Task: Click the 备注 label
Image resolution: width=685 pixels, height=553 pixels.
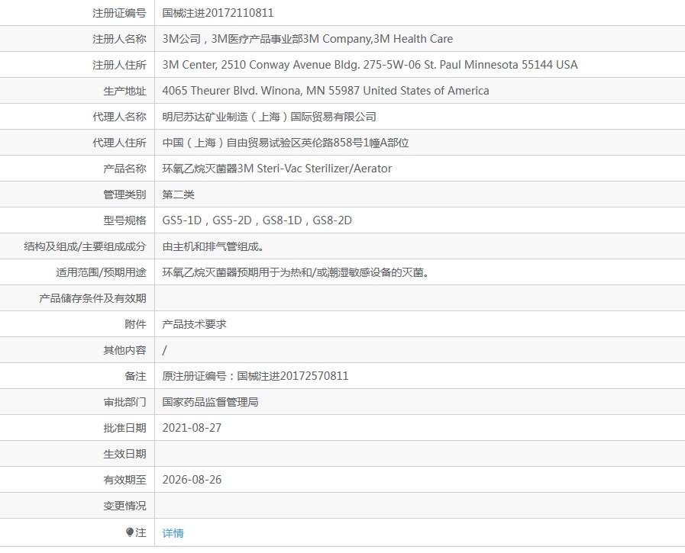Action: point(135,376)
